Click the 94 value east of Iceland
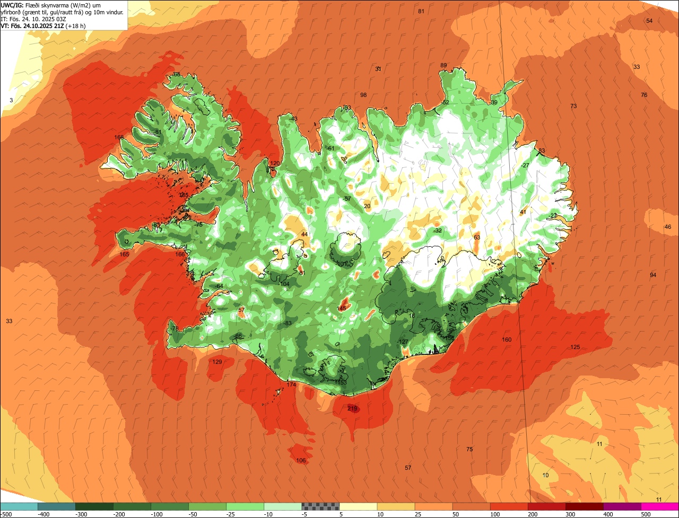This screenshot has height=518, width=679. (x=653, y=275)
